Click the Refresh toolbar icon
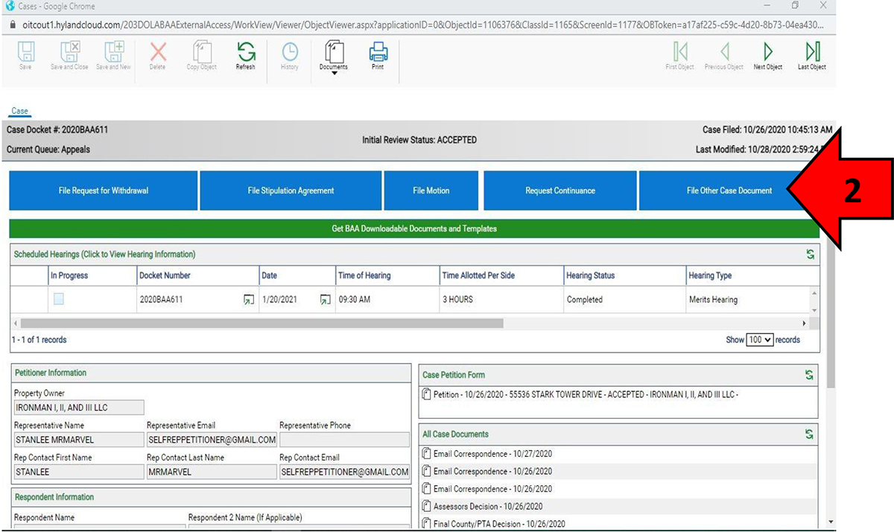This screenshot has height=532, width=894. pos(245,54)
